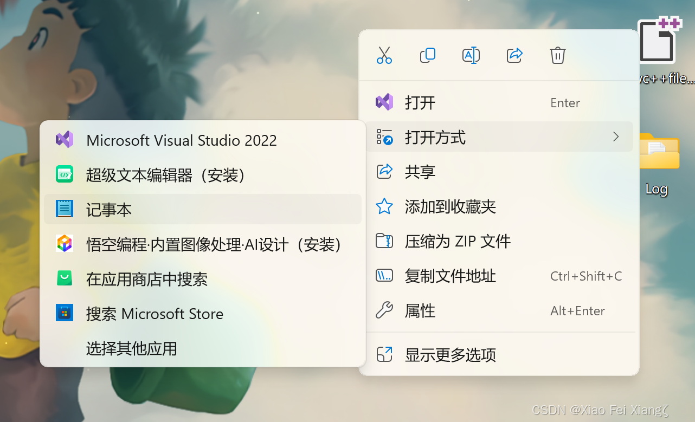Click 显示更多选项
This screenshot has height=422, width=695.
click(500, 355)
